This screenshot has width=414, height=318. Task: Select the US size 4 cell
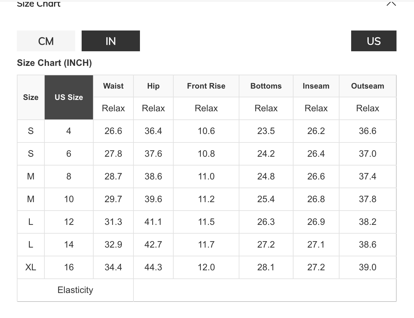[69, 131]
